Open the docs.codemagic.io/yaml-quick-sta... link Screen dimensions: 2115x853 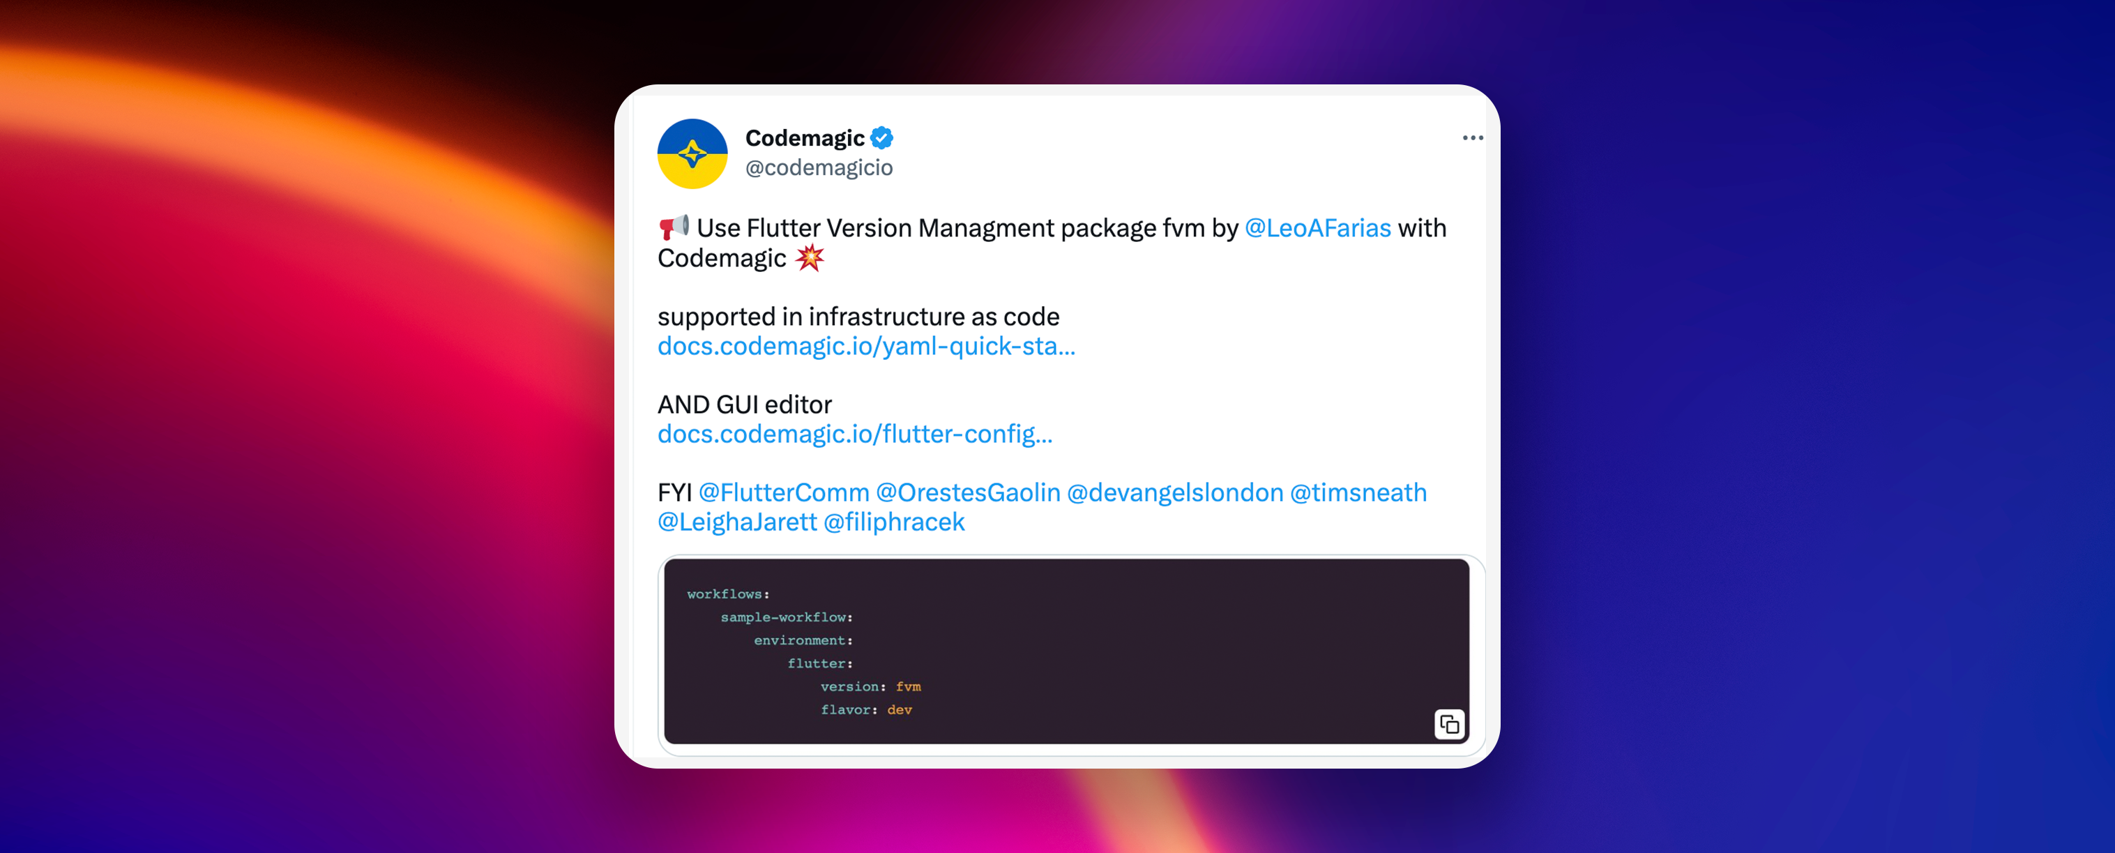[x=866, y=346]
